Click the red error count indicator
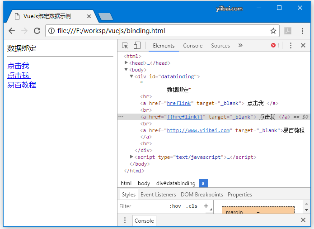The width and height of the screenshot is (314, 229). pos(275,45)
